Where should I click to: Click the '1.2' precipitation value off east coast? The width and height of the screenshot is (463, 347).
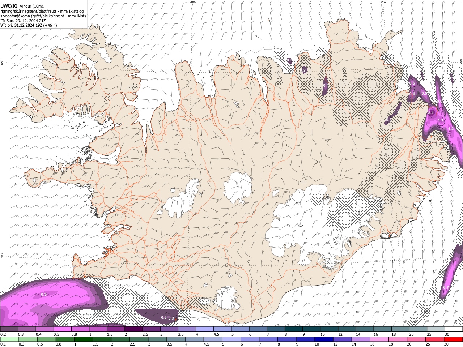(451, 129)
